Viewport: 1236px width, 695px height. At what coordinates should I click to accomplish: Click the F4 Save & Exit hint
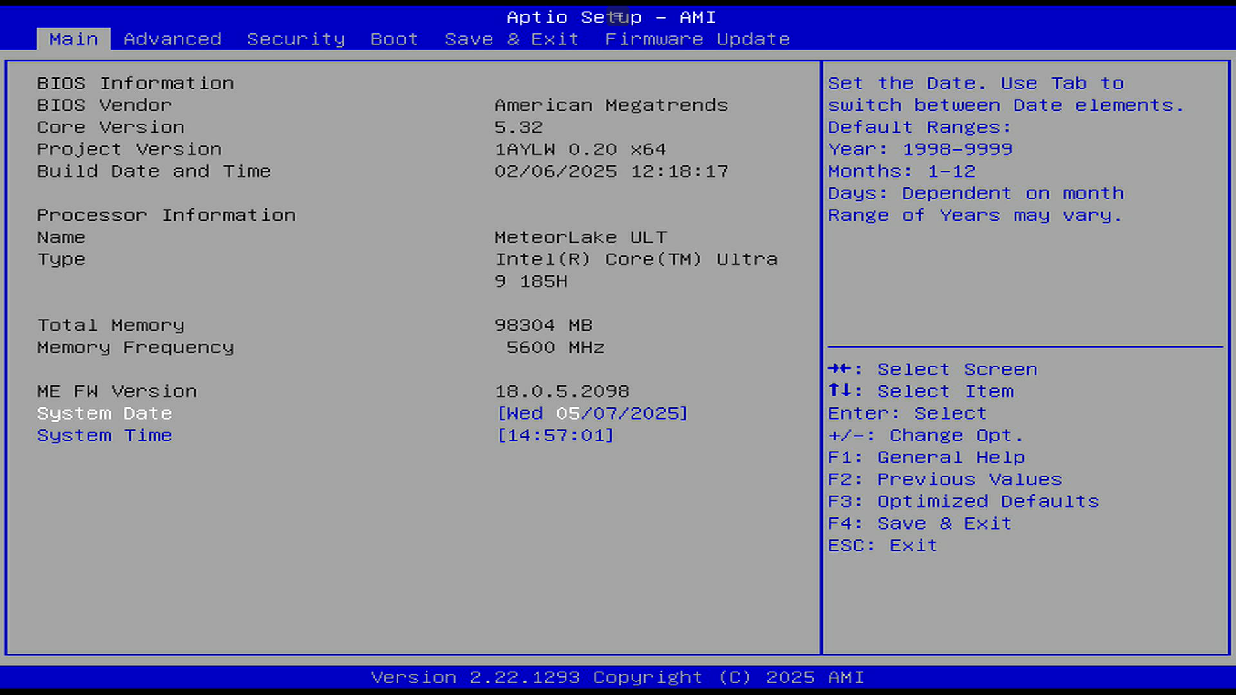(919, 523)
